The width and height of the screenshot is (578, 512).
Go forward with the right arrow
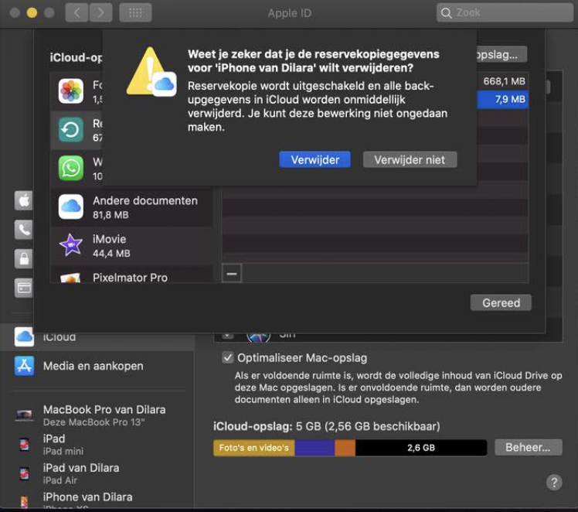point(100,13)
